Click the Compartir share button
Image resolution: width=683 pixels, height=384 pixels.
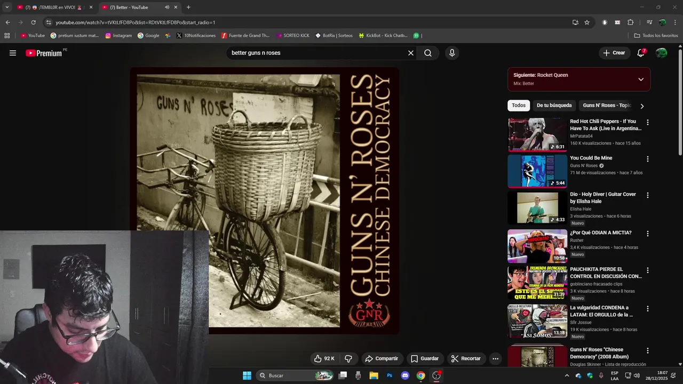tap(382, 358)
